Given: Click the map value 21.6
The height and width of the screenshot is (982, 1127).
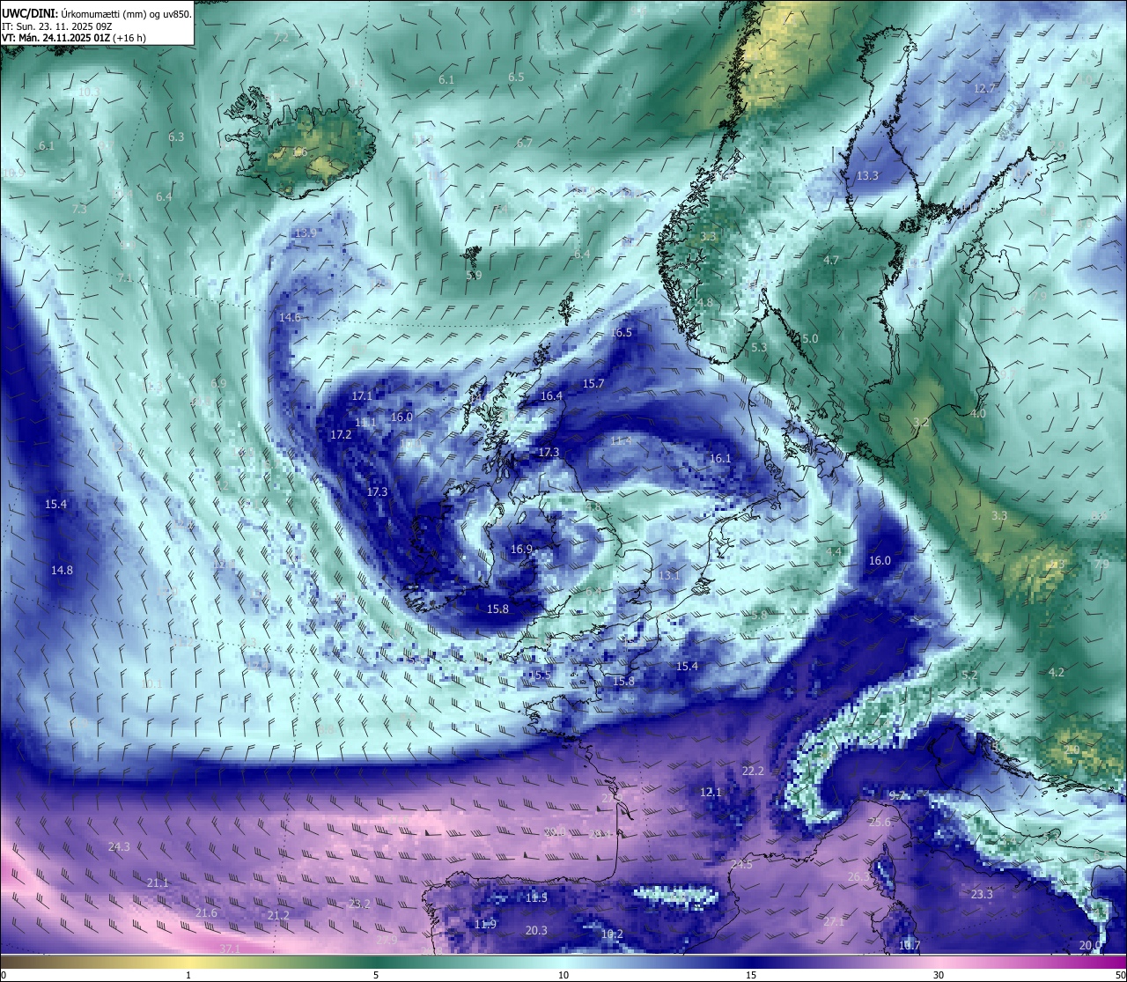Looking at the screenshot, I should [x=206, y=913].
